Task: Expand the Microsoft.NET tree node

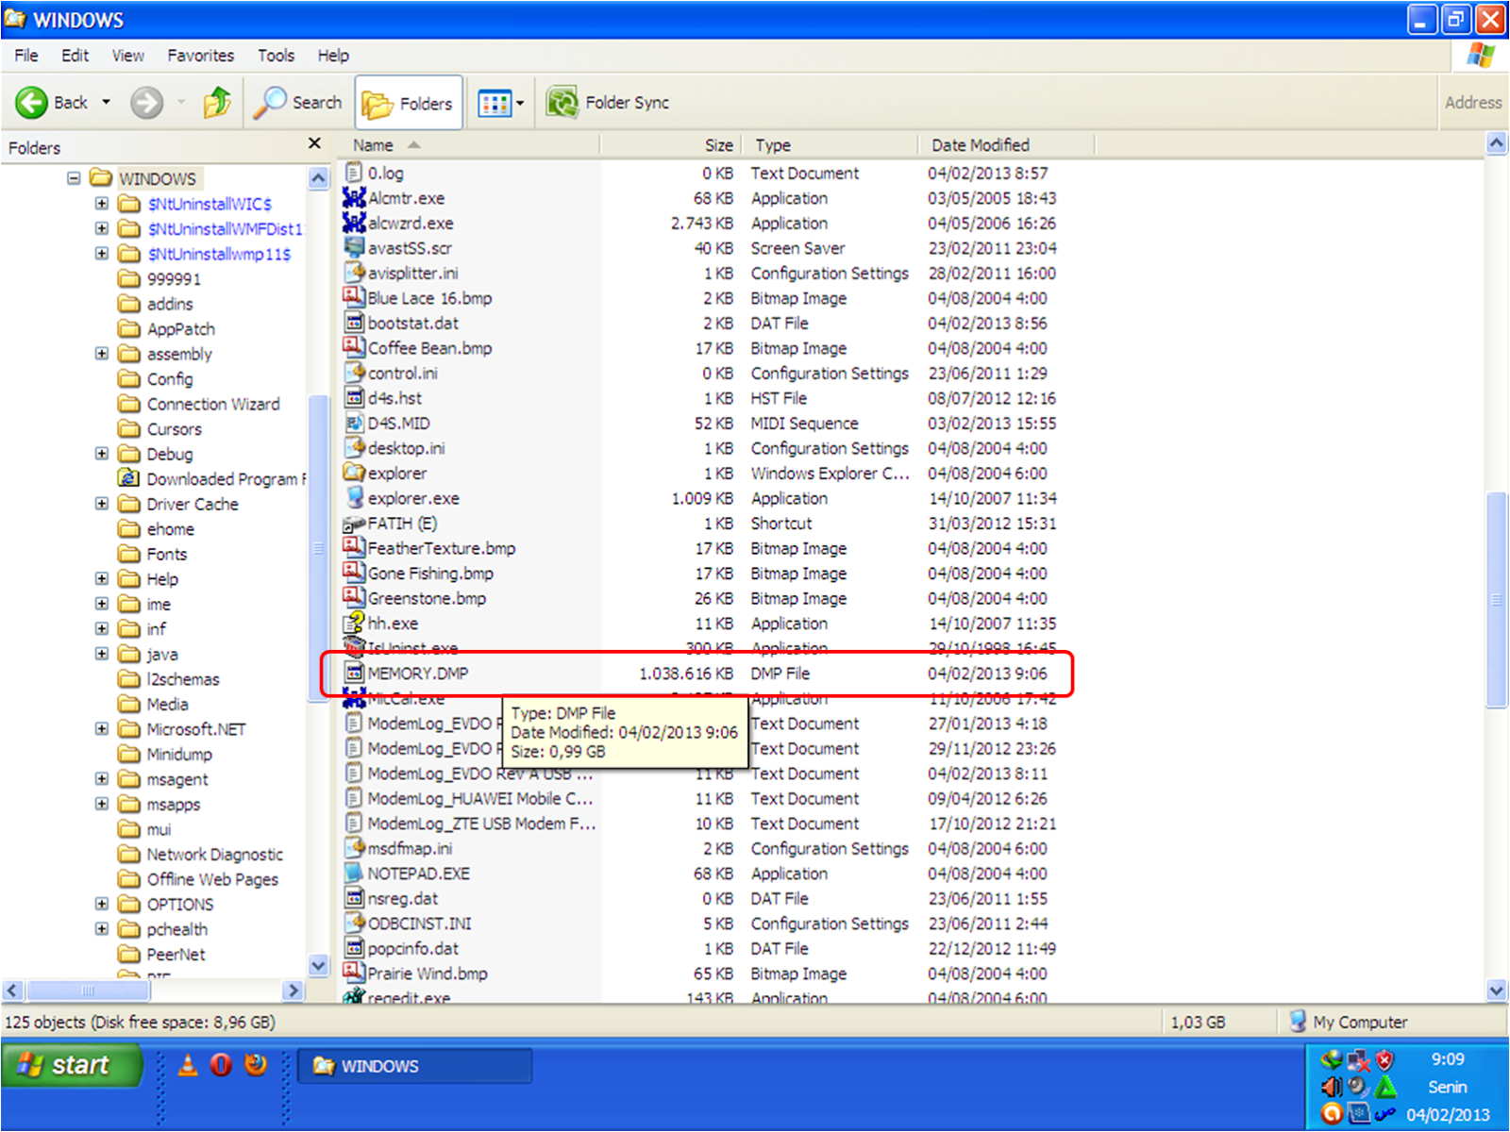Action: point(102,728)
